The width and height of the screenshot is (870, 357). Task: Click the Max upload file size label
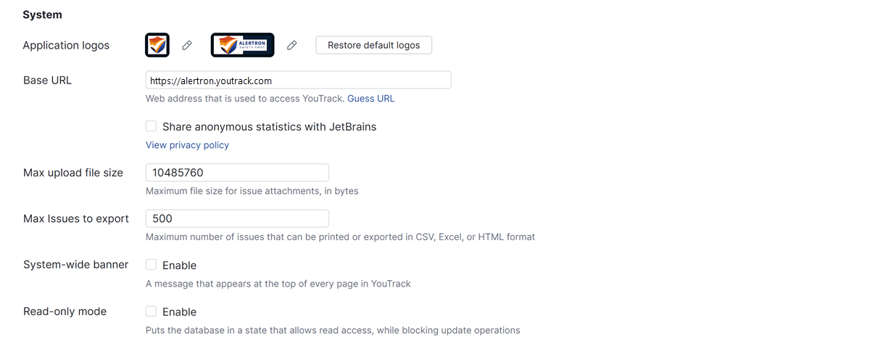(x=73, y=173)
